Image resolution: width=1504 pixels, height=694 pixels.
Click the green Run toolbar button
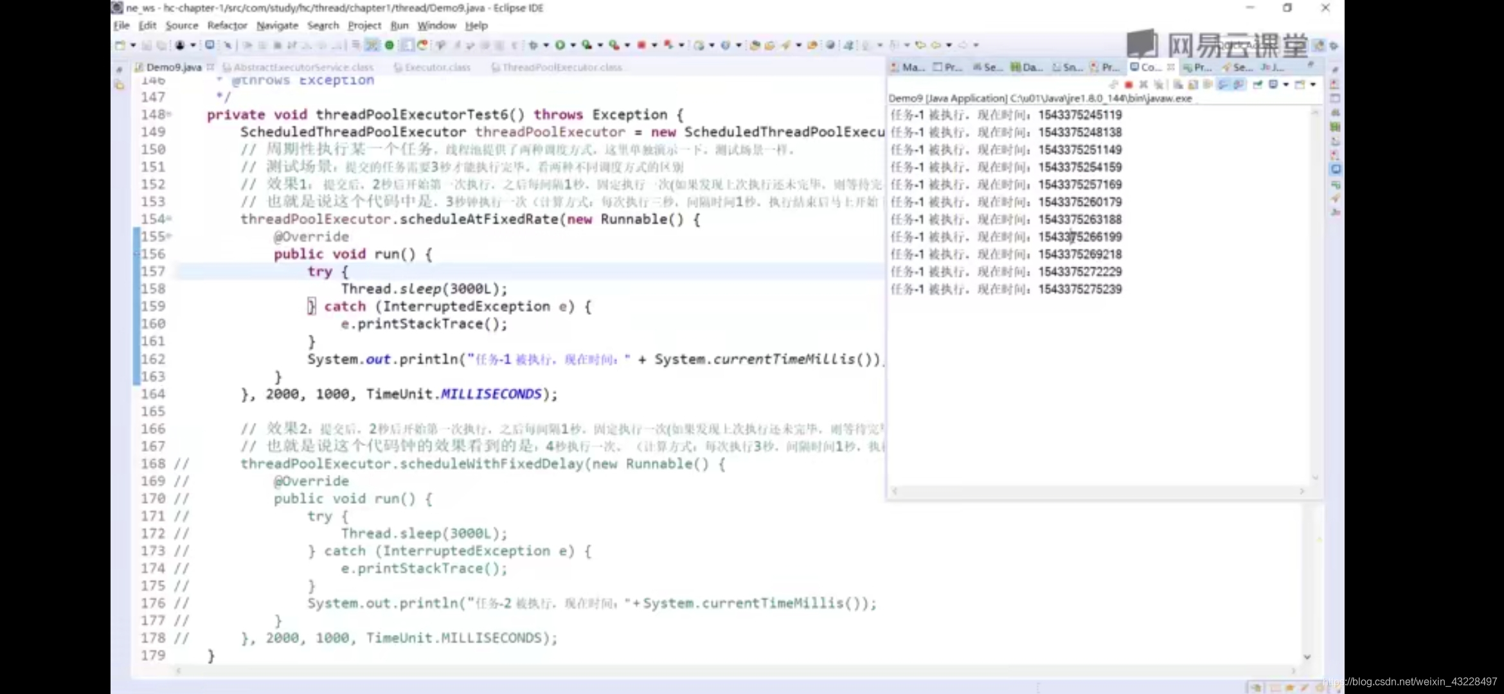click(x=560, y=45)
